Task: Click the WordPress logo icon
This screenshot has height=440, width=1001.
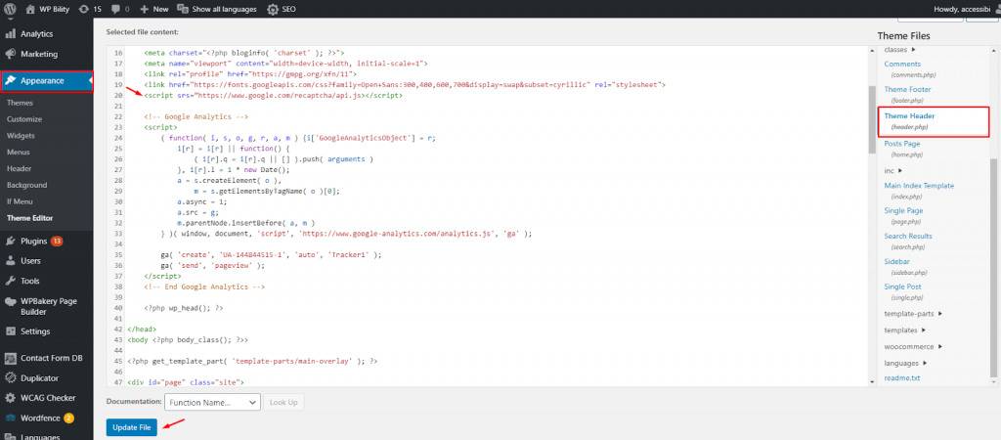Action: coord(10,9)
